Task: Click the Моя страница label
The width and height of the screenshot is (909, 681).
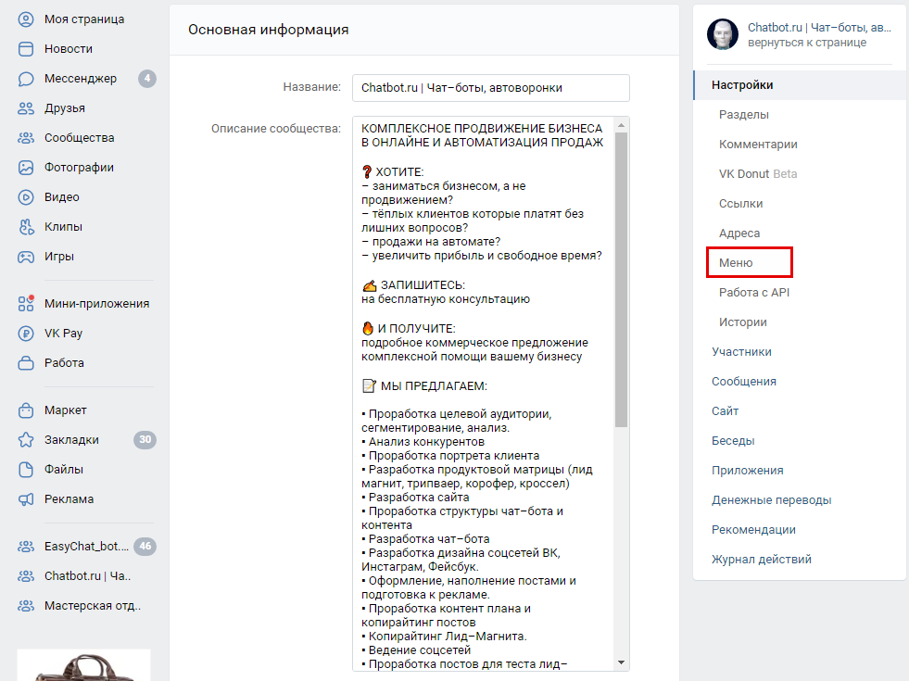Action: (84, 19)
